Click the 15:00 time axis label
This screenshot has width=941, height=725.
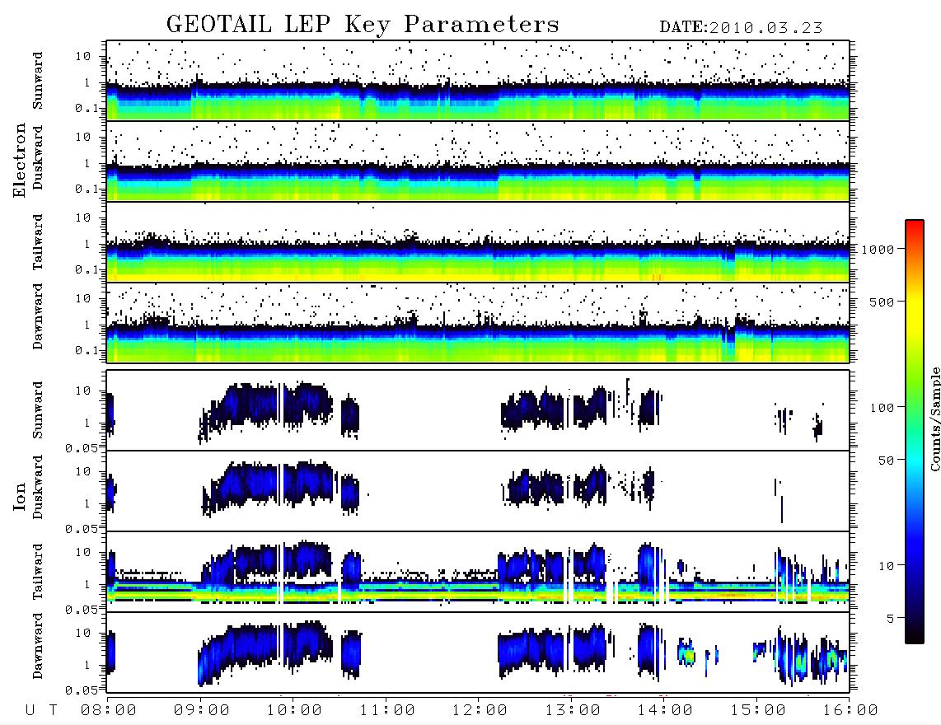point(758,710)
